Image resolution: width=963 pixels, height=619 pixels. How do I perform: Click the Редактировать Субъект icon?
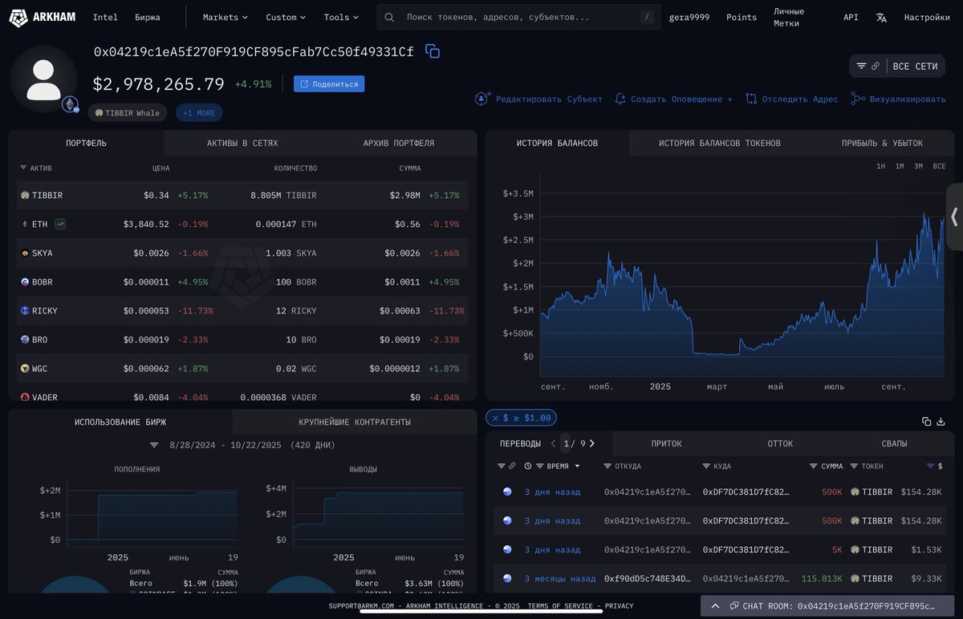point(482,99)
